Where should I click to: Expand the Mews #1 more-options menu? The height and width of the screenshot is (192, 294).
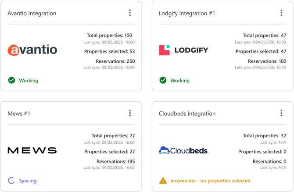point(130,113)
